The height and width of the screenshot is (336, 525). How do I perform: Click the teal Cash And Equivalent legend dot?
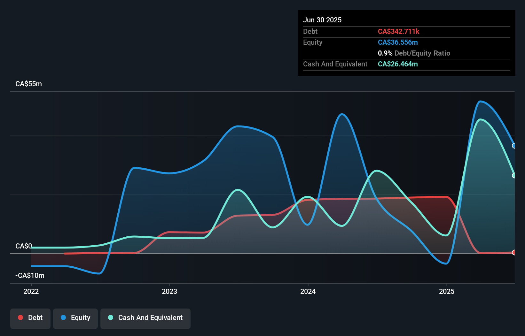point(110,317)
